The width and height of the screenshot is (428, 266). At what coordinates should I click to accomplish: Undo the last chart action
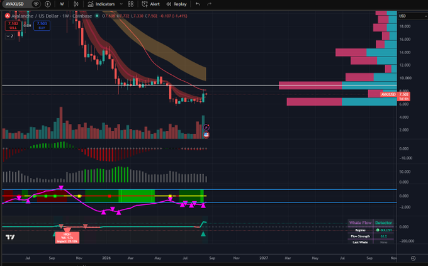pos(198,4)
